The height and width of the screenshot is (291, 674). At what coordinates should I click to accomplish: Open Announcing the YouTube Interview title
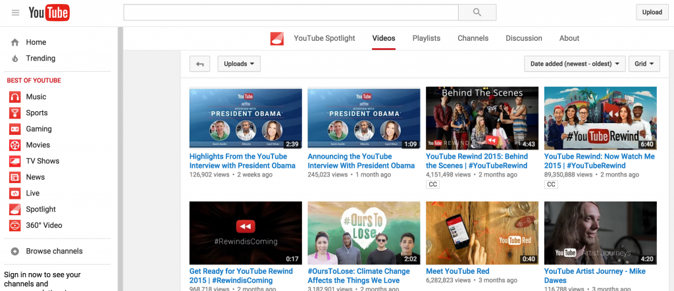[x=361, y=161]
